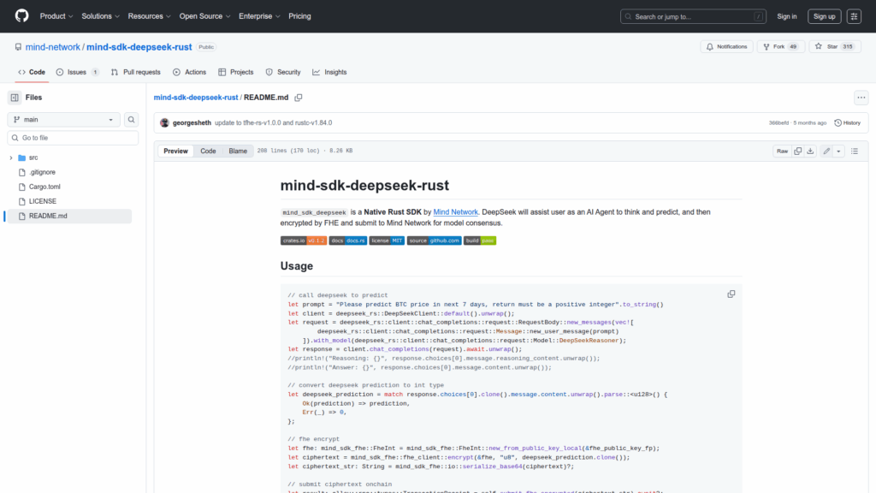876x493 pixels.
Task: Switch file view to Code
Action: [x=208, y=151]
